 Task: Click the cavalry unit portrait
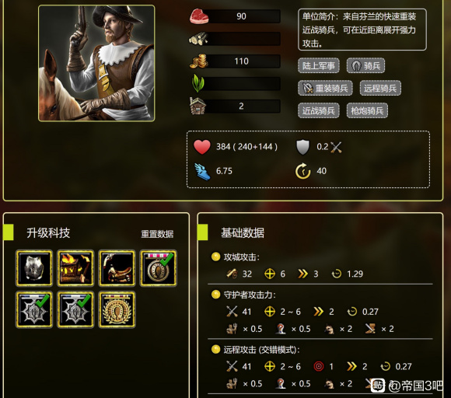click(96, 63)
